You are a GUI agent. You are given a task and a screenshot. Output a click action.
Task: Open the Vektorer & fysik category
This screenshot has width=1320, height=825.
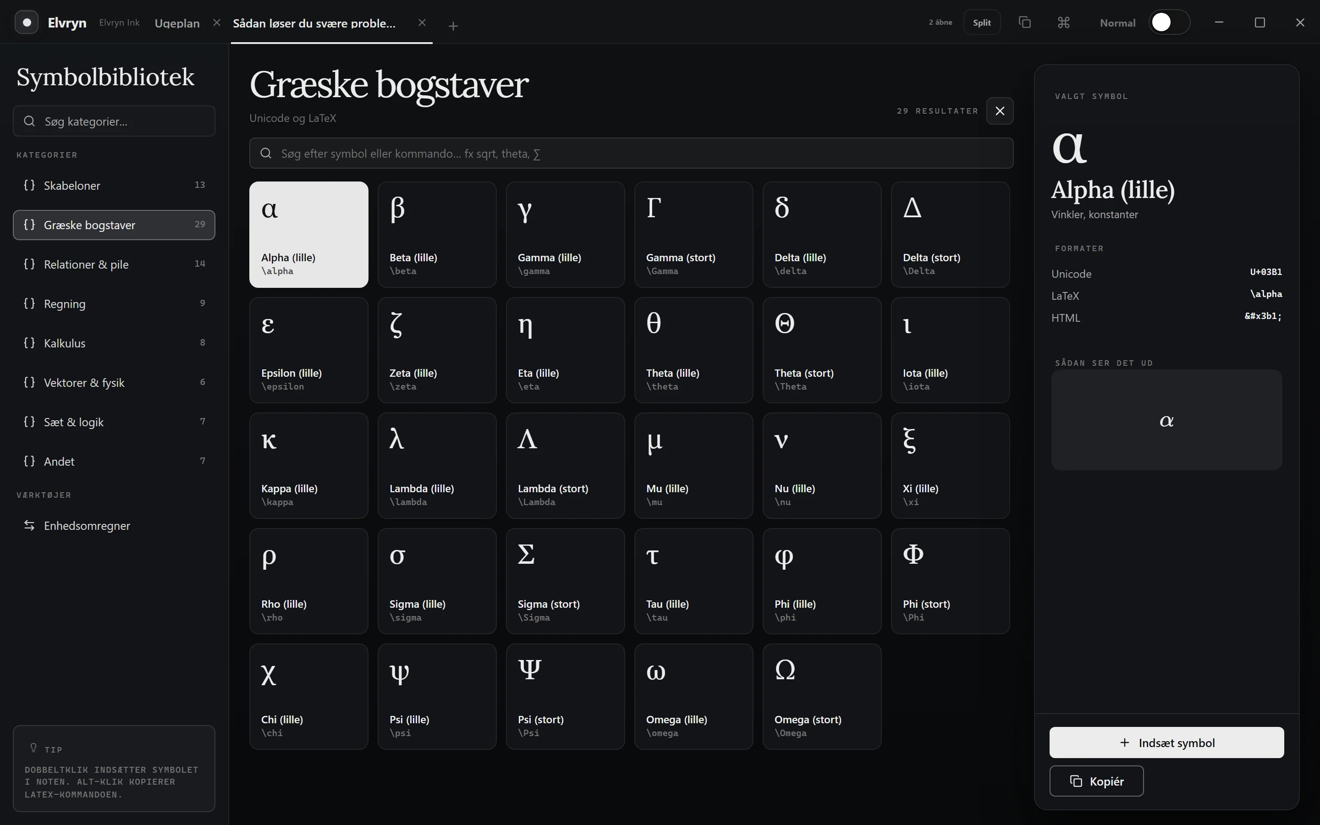(114, 382)
